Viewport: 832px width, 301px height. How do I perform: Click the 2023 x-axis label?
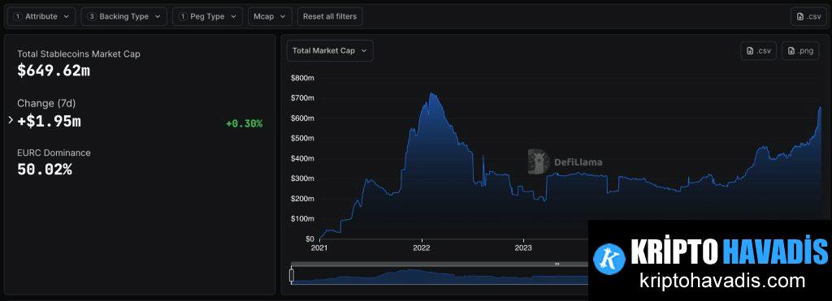tap(523, 247)
